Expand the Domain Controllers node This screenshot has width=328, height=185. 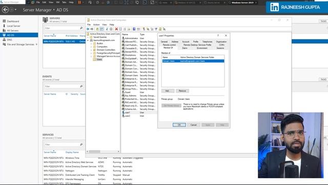(x=91, y=50)
